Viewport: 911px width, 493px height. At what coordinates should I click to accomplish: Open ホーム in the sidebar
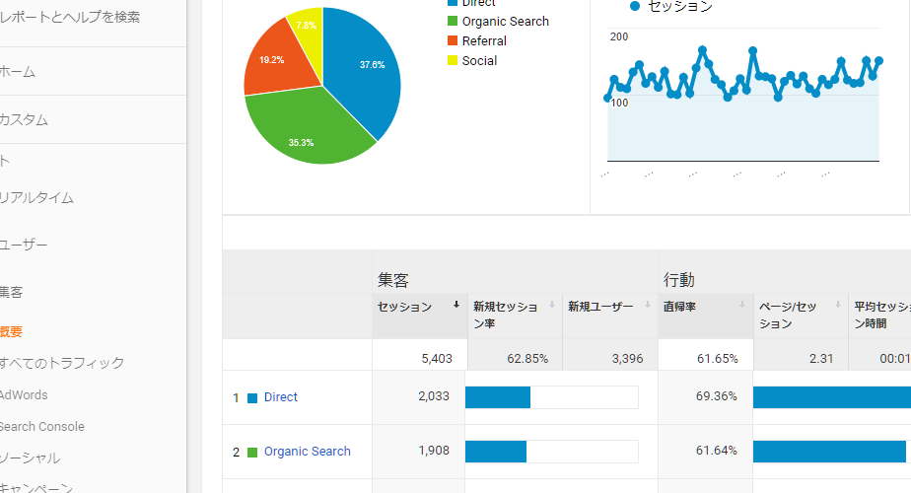pos(18,71)
